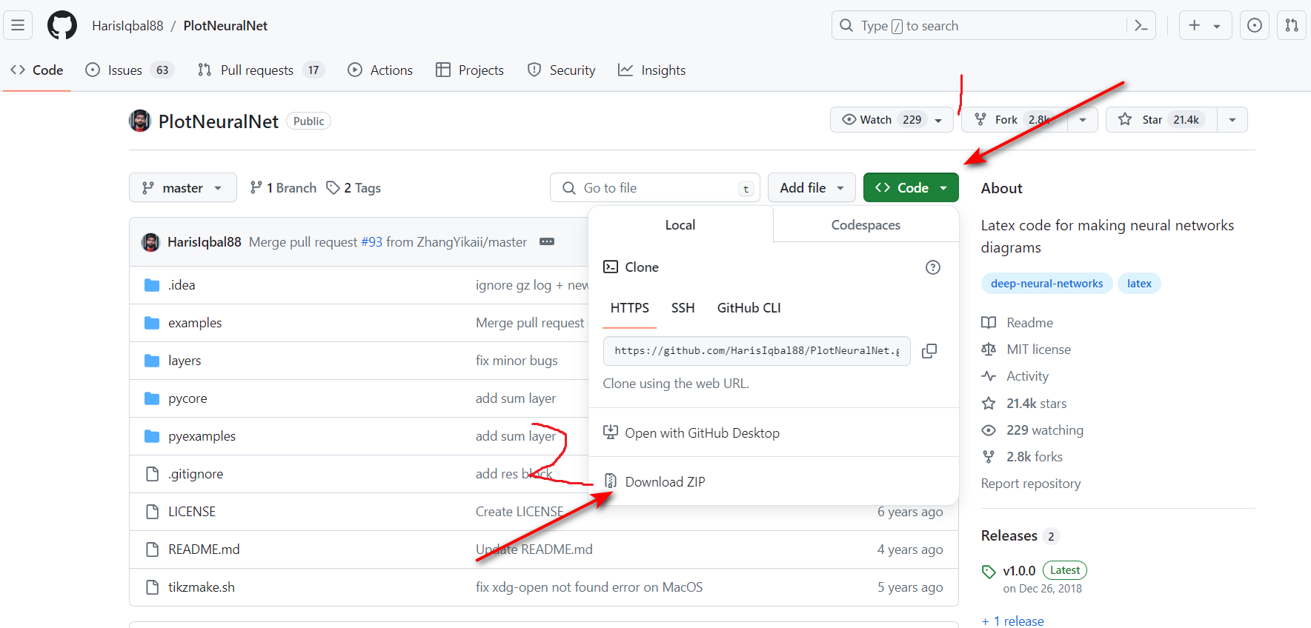1311x628 pixels.
Task: Open the Clone help question mark icon
Action: coord(933,267)
